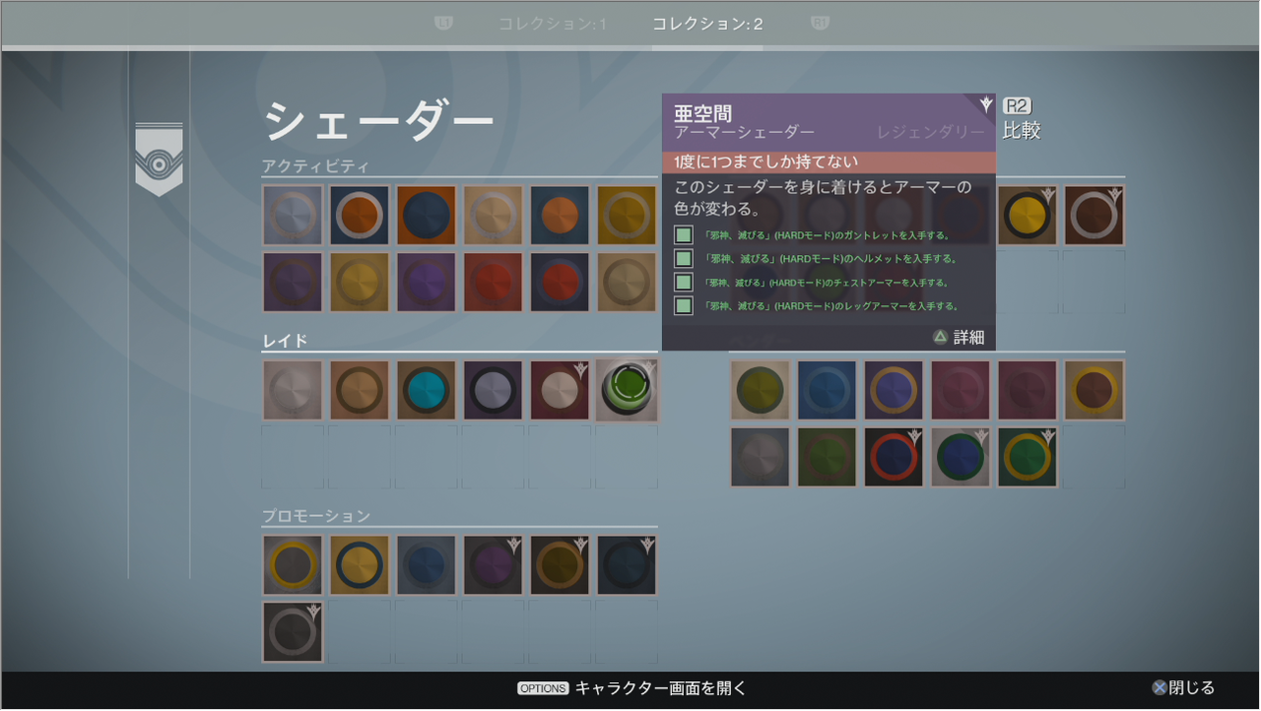Switch to the コレクション:1 tab
Screen dimensions: 1261x711
[x=553, y=23]
